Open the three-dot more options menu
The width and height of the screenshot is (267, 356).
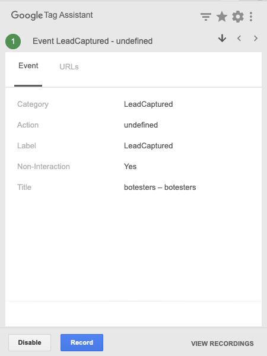coord(251,17)
